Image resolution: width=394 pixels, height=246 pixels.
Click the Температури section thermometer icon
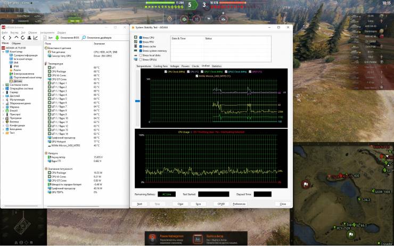46,64
